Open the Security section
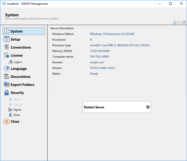The image size is (187, 161). tap(17, 93)
